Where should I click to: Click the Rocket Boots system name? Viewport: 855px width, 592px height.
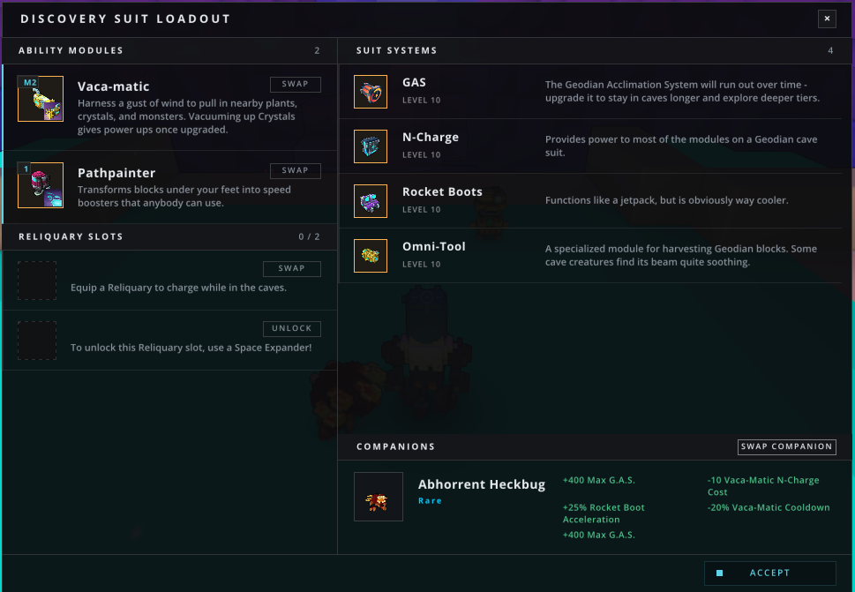click(442, 191)
